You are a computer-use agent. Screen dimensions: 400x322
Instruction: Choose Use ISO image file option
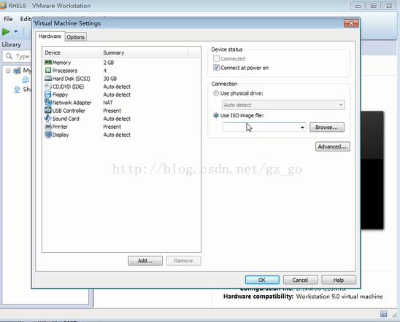(216, 116)
